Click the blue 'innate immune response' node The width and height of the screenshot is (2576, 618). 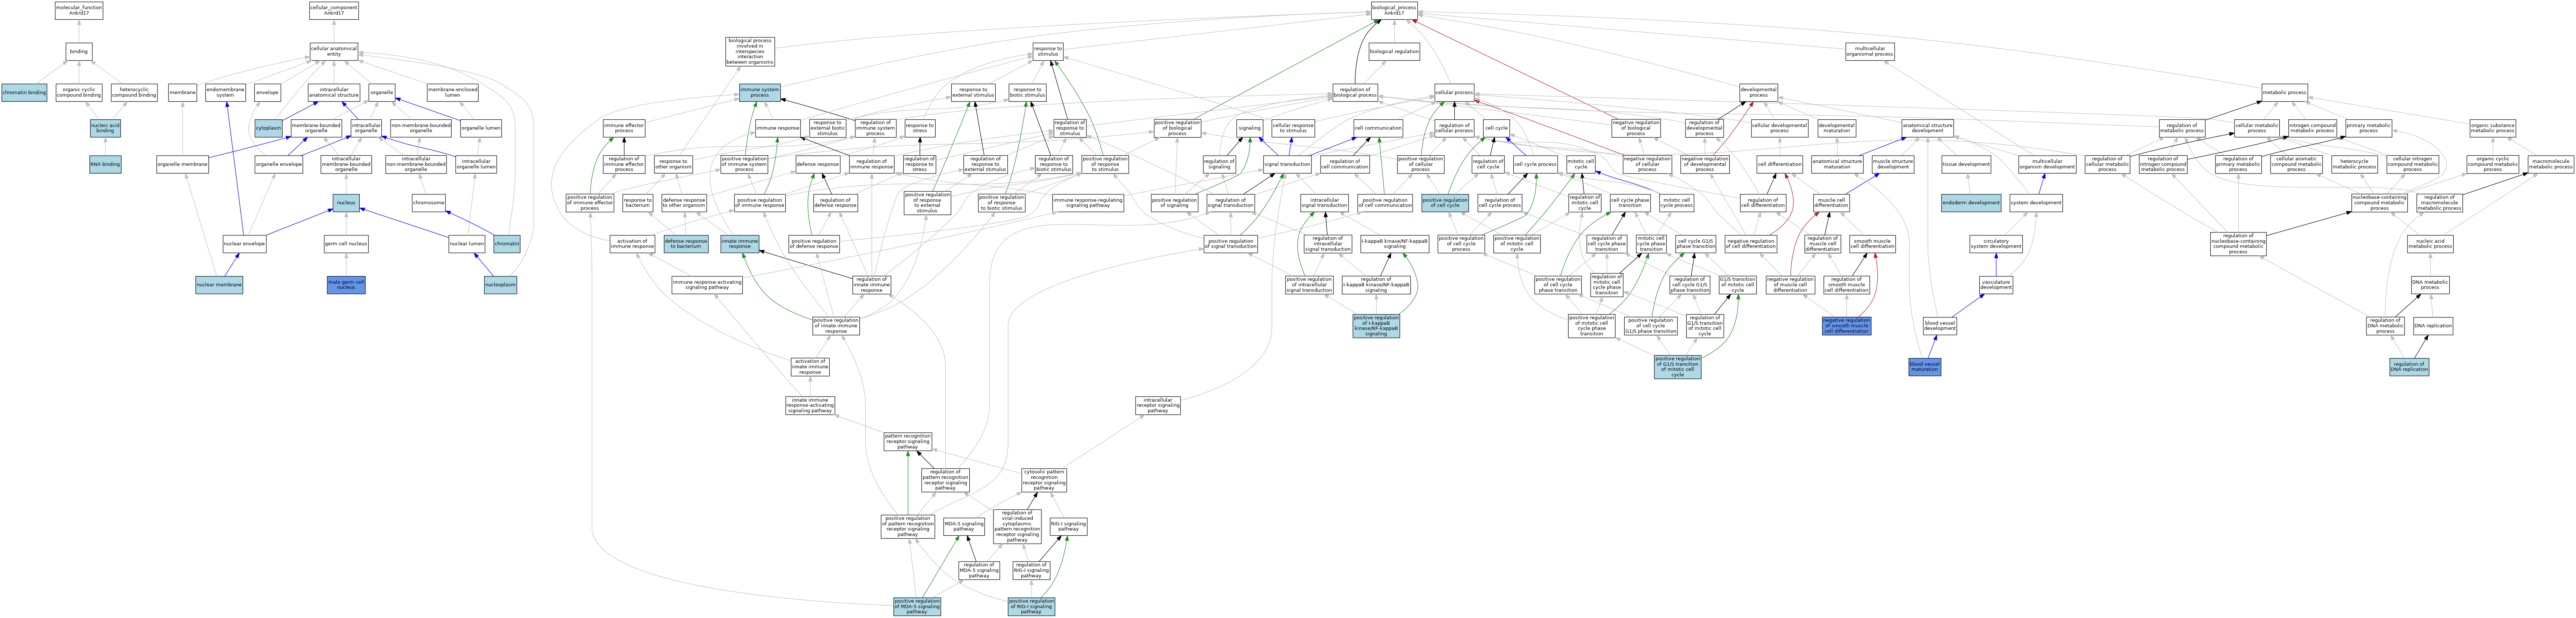[740, 244]
